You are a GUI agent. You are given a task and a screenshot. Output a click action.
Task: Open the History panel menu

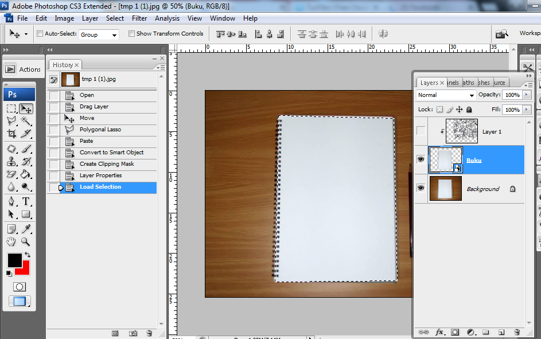tap(161, 67)
